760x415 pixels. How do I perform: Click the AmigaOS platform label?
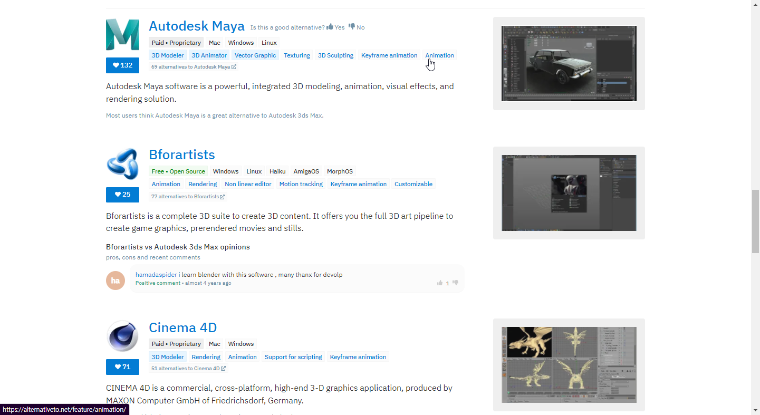click(306, 171)
